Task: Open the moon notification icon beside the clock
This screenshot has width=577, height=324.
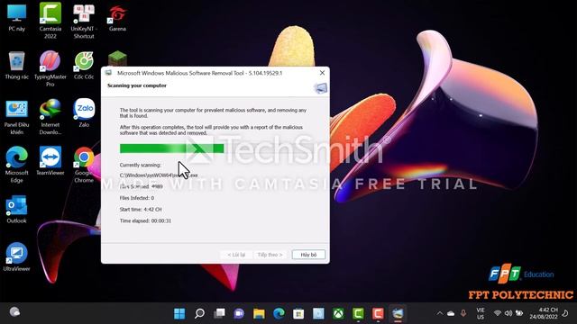Action: coord(565,313)
